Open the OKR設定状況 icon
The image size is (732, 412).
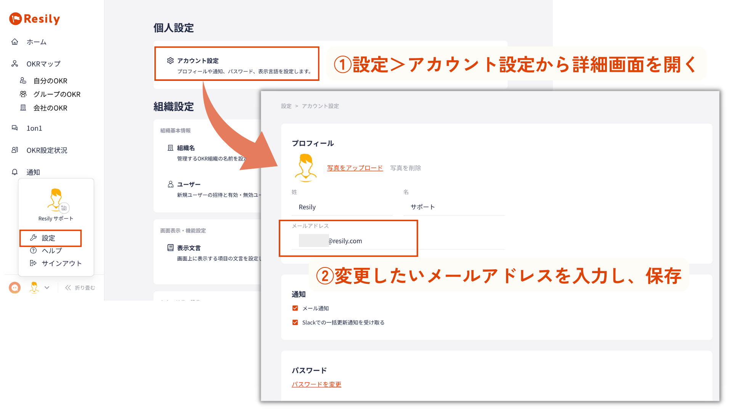[14, 150]
